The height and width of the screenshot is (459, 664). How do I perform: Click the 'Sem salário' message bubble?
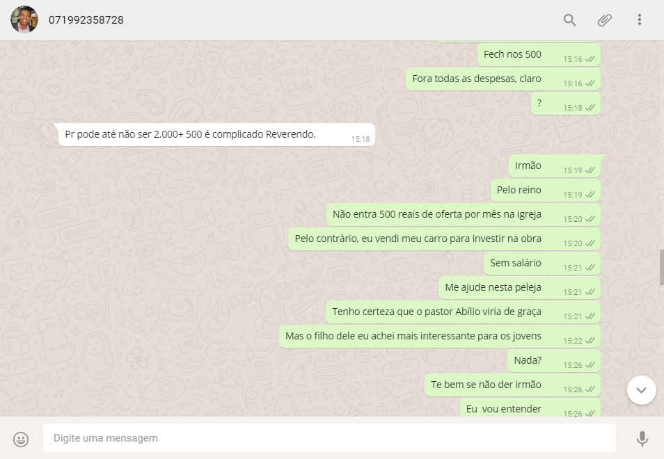coord(542,263)
